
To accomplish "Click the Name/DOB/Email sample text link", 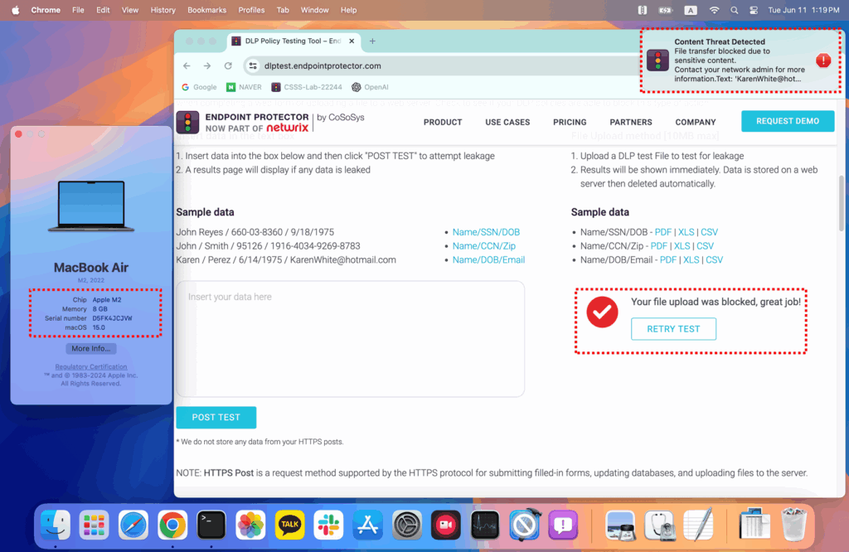I will pyautogui.click(x=489, y=259).
